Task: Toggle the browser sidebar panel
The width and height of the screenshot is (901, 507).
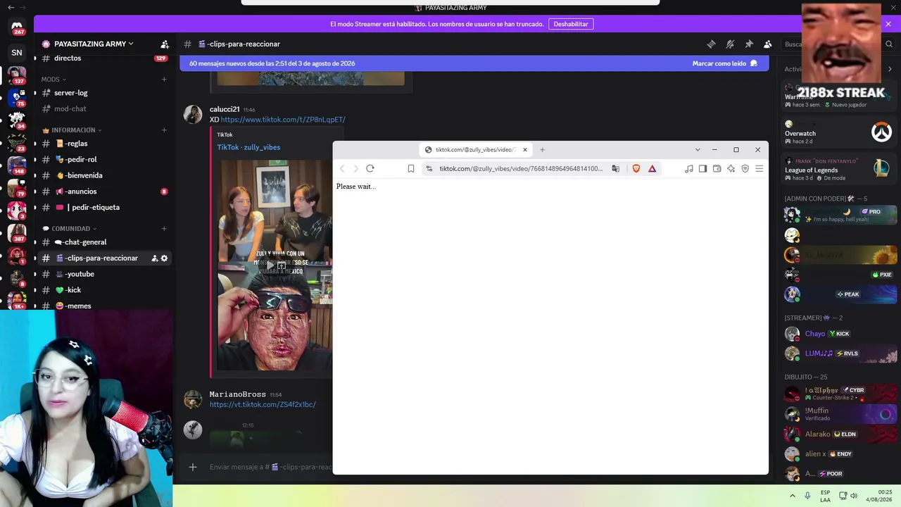Action: pyautogui.click(x=702, y=168)
